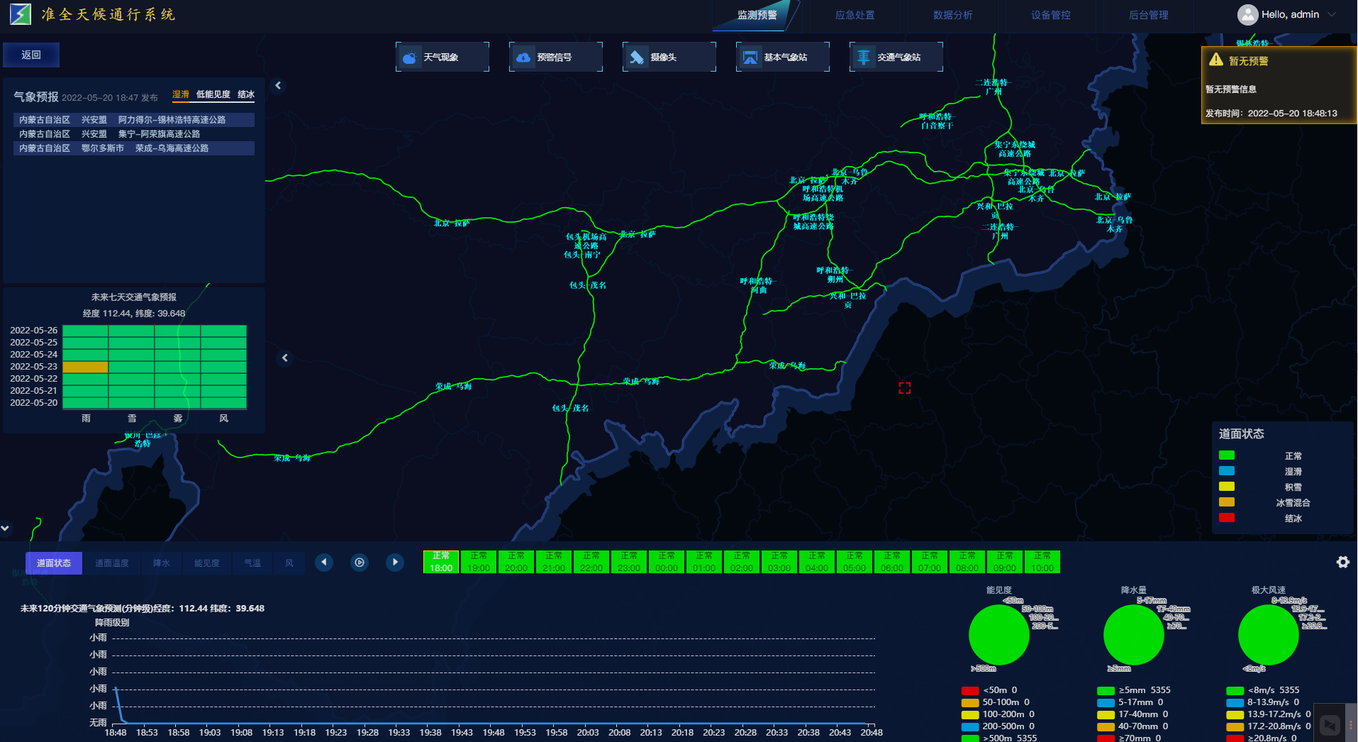Viewport: 1358px width, 742px height.
Task: Click the red target marker on map
Action: [904, 388]
